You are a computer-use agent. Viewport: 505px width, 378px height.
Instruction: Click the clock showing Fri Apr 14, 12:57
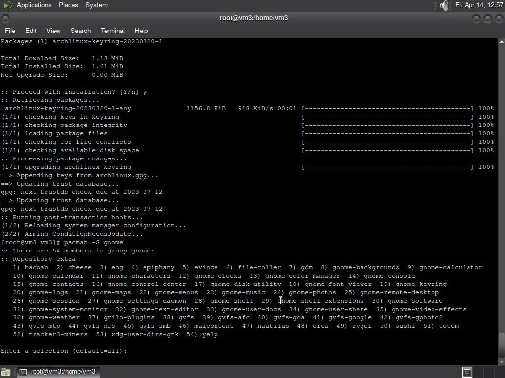[x=479, y=5]
